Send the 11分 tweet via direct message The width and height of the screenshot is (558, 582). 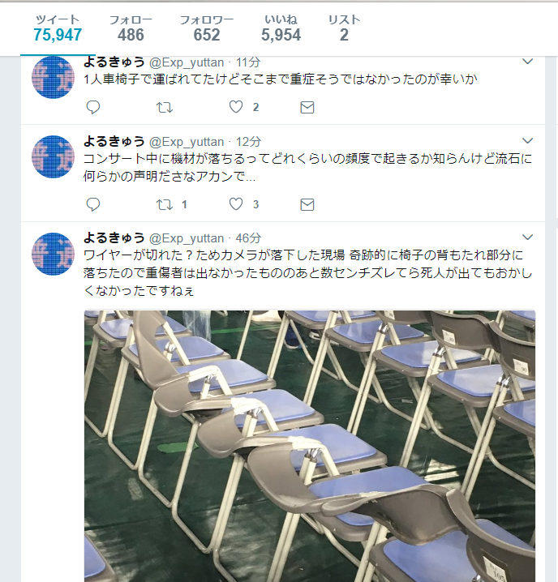(x=307, y=107)
